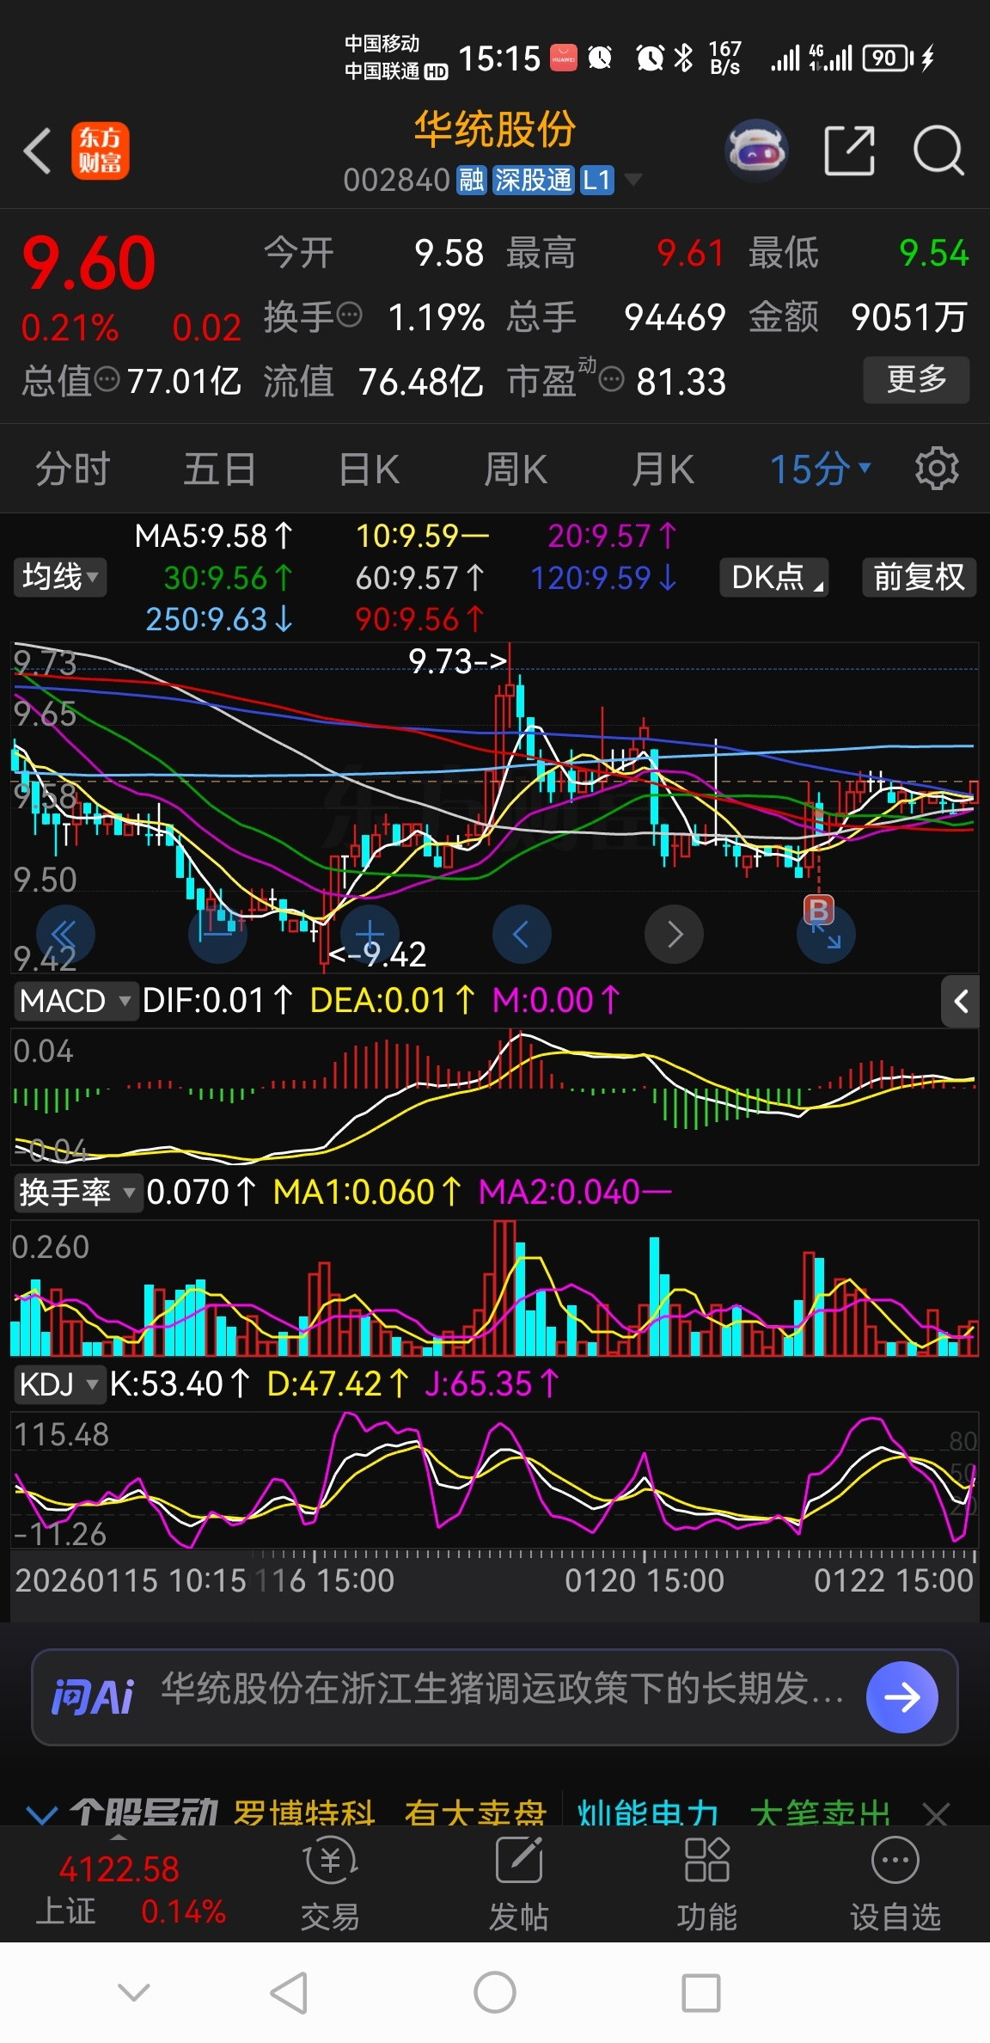This screenshot has height=2043, width=990.
Task: Tap 灿能电力 大笔卖出 ticker item
Action: [x=734, y=1813]
